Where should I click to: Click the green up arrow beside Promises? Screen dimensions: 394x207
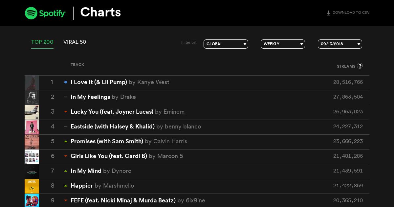66,141
